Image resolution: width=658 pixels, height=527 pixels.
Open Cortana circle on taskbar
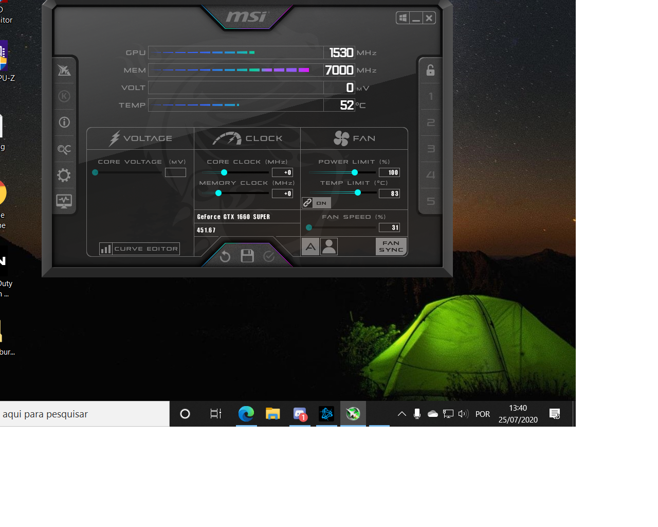coord(185,414)
